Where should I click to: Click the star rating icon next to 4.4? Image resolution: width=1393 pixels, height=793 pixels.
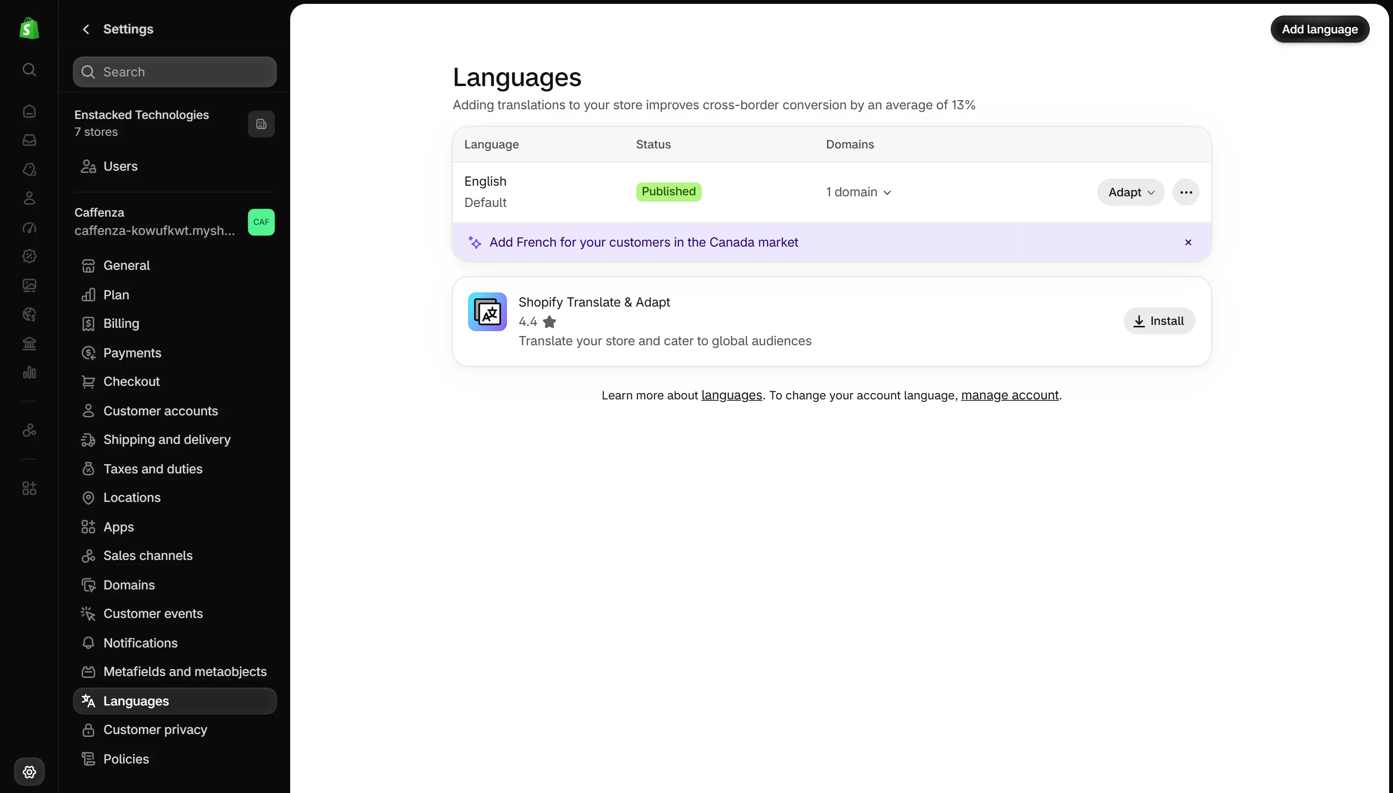tap(549, 322)
